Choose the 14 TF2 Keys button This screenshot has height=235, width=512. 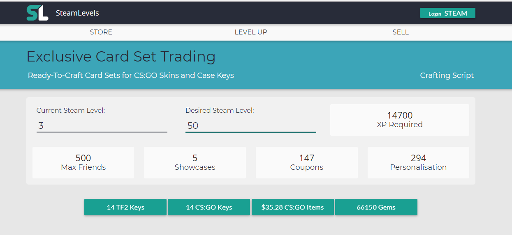[125, 207]
